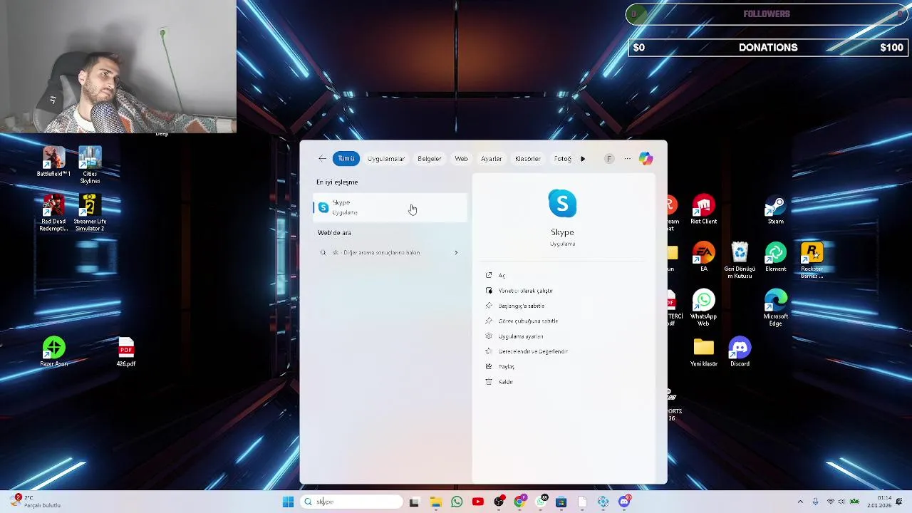Select EA desktop icon

(x=703, y=257)
